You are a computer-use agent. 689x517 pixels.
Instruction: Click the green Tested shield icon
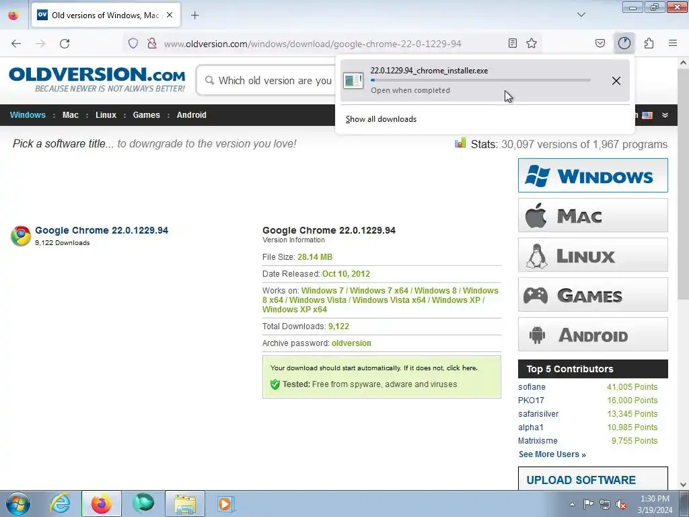275,384
